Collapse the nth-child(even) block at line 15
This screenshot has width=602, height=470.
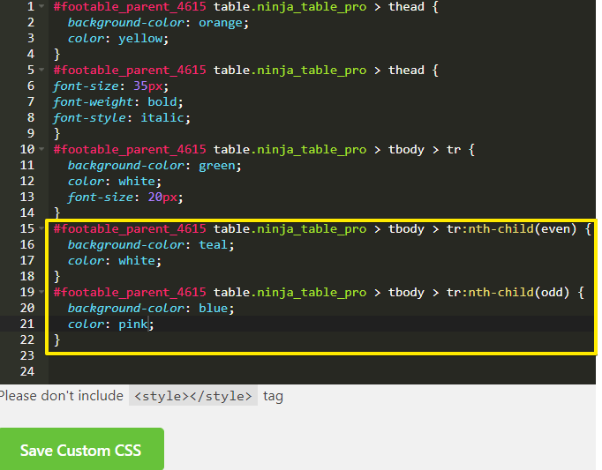[41, 228]
